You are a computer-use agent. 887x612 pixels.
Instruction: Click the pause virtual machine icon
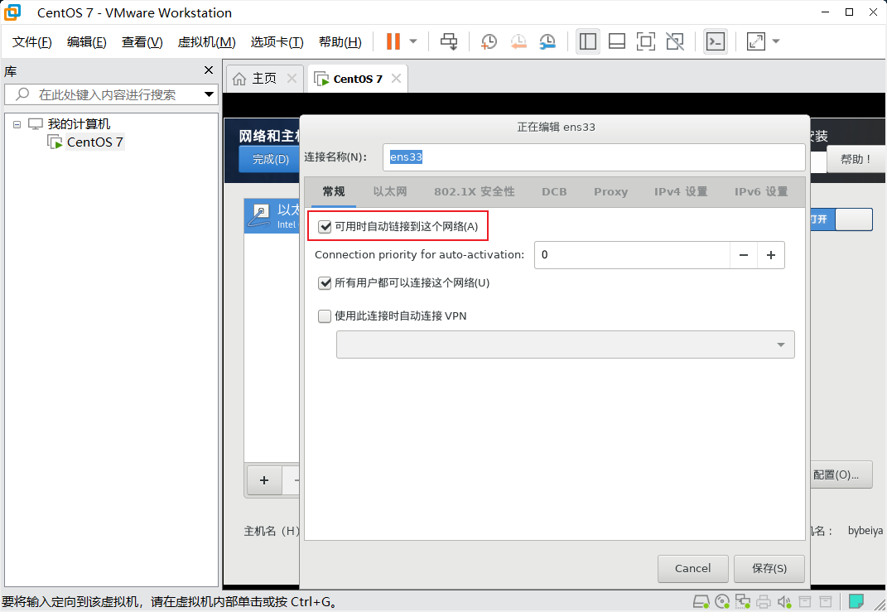click(x=393, y=41)
